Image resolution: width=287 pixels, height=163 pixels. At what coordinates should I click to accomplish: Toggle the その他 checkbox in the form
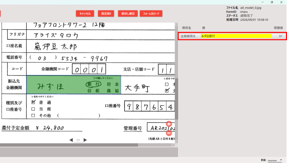point(33,116)
